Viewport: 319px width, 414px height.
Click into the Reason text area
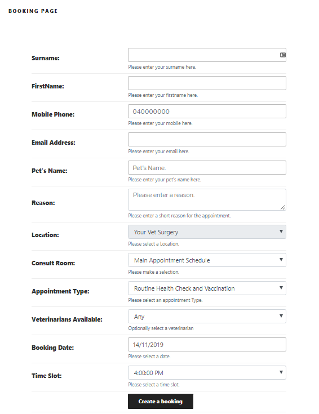pyautogui.click(x=207, y=199)
